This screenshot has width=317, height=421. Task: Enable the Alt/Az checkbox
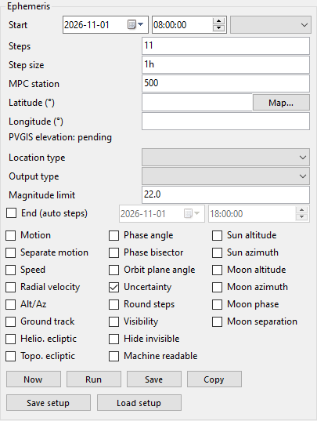(11, 304)
